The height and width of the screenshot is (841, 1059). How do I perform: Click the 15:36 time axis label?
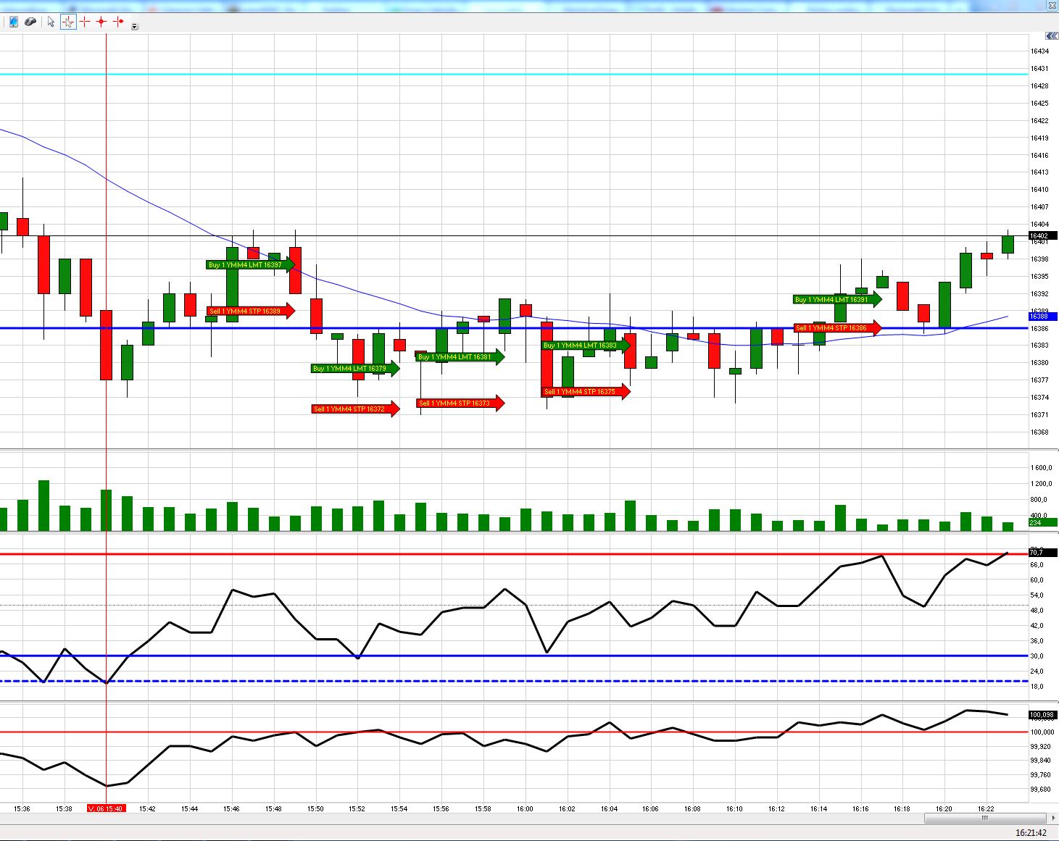pyautogui.click(x=22, y=808)
